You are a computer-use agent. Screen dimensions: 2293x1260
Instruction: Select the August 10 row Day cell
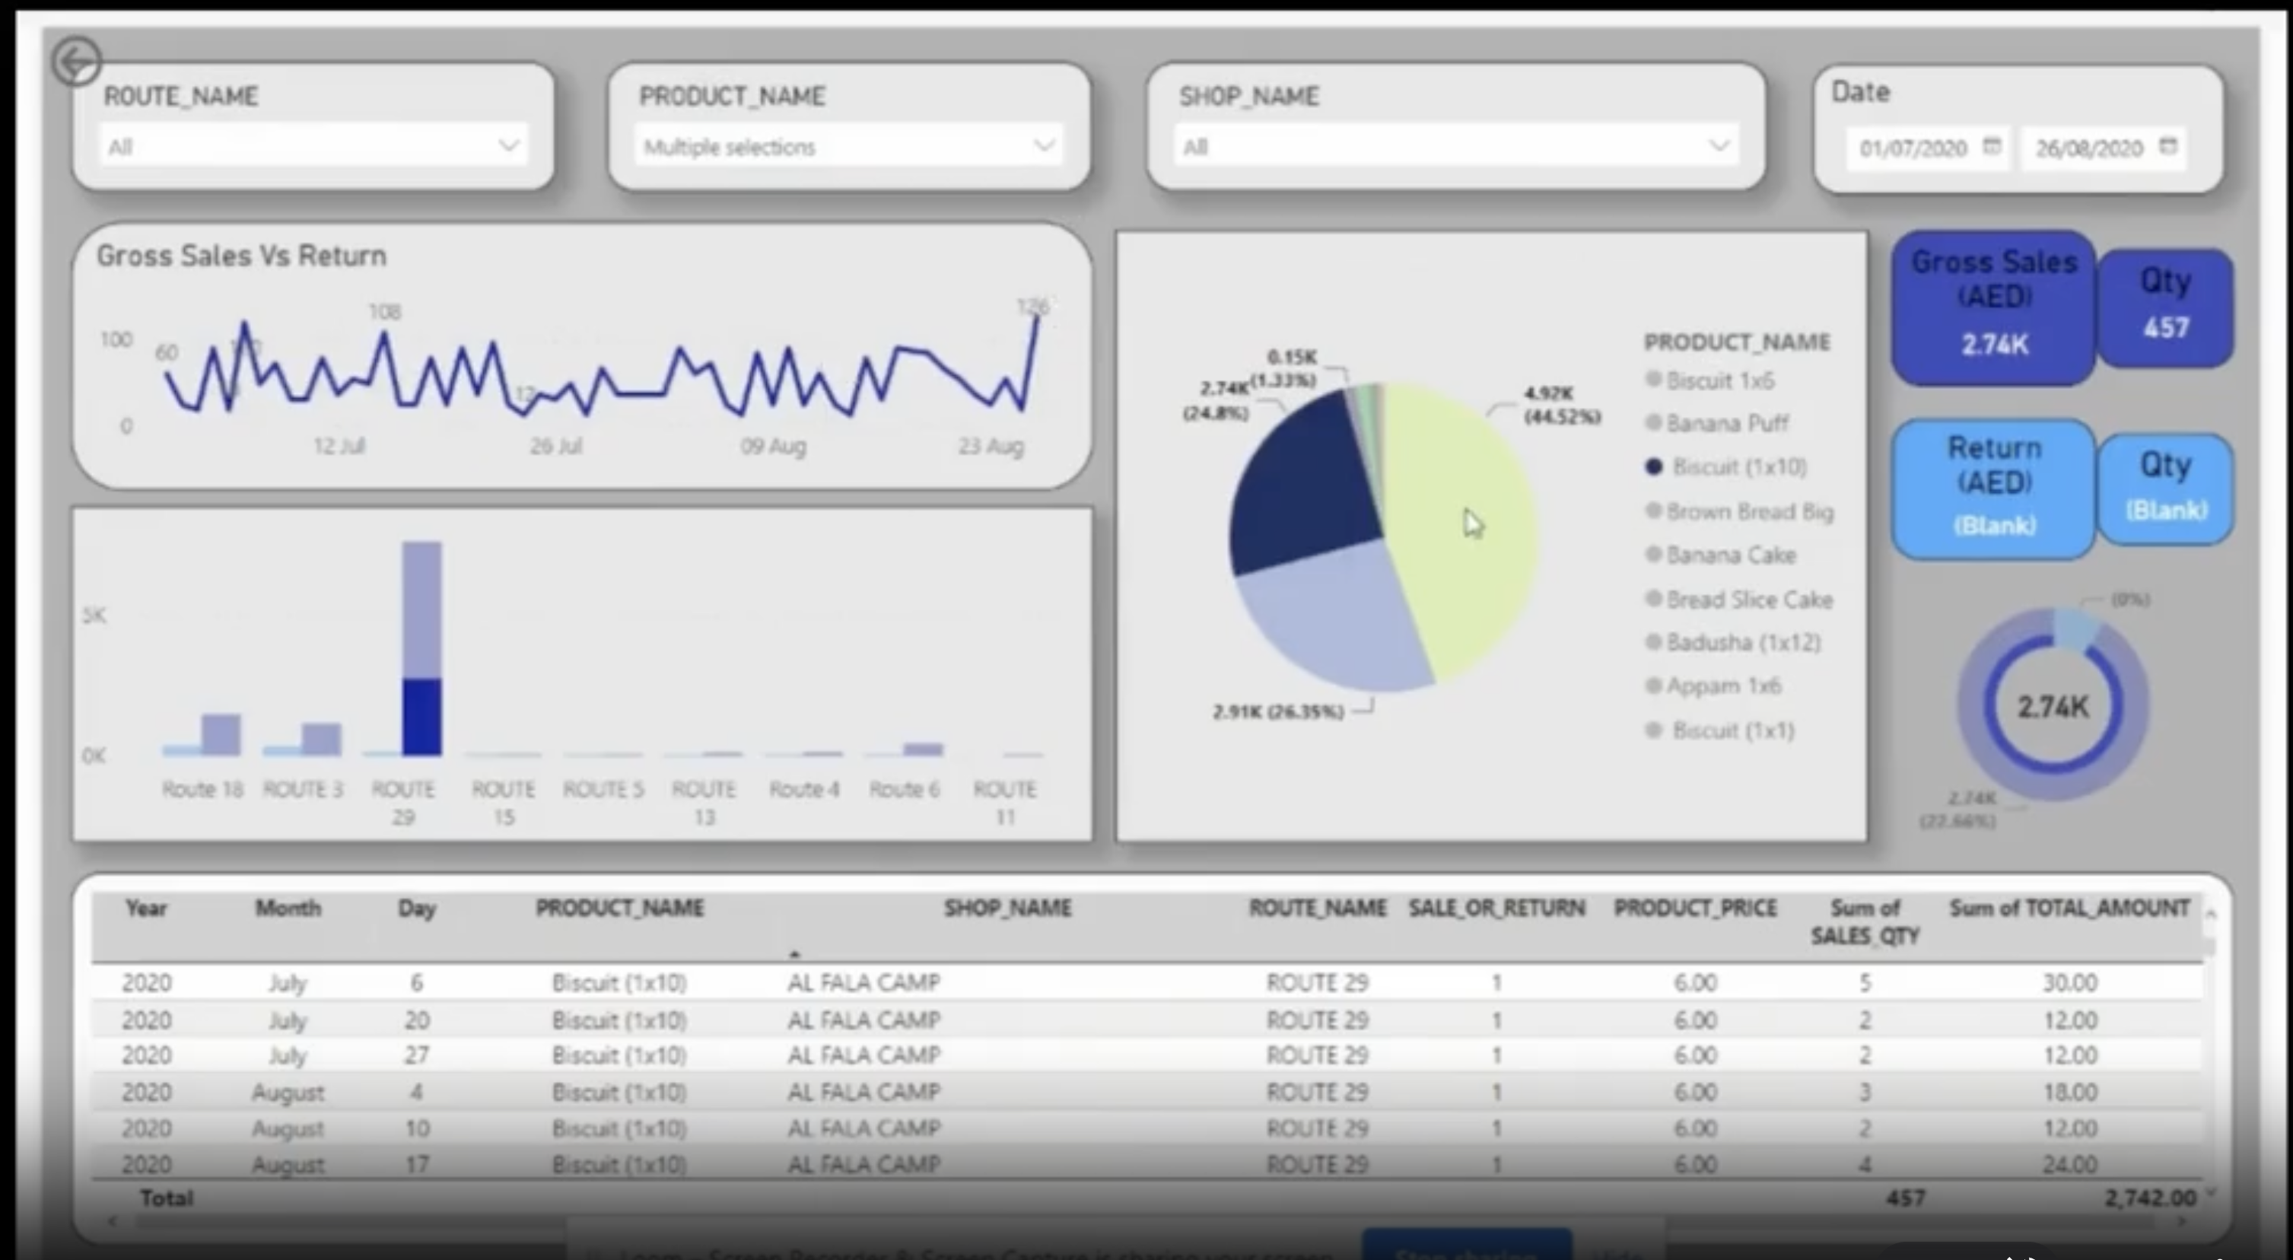click(x=417, y=1128)
